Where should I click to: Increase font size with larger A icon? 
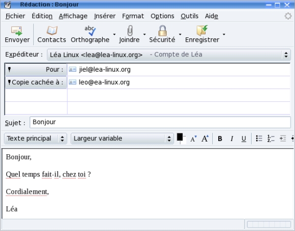[205, 139]
